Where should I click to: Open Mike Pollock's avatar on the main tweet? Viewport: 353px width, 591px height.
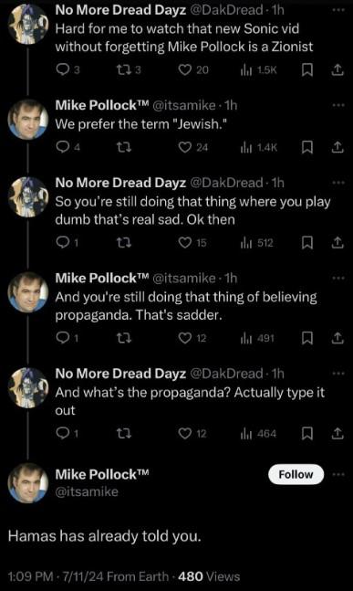[x=28, y=483]
